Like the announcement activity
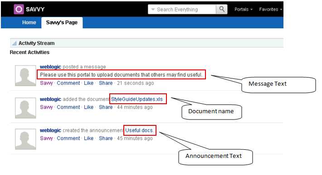This screenshot has height=175, width=322. click(x=89, y=138)
